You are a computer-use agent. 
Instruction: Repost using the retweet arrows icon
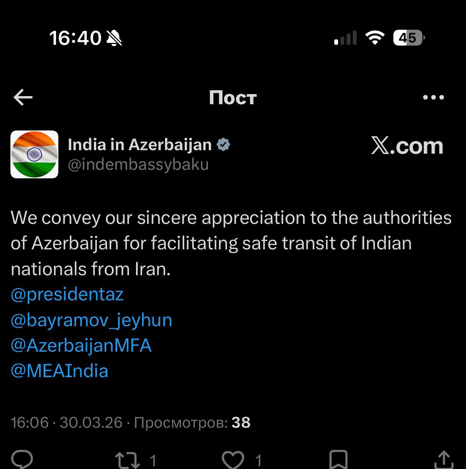(127, 460)
